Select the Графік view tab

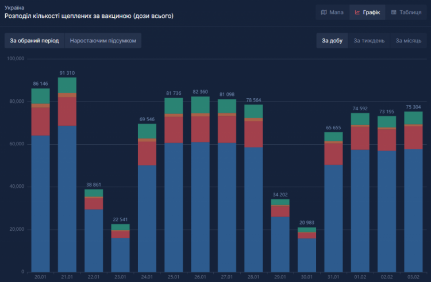(367, 12)
